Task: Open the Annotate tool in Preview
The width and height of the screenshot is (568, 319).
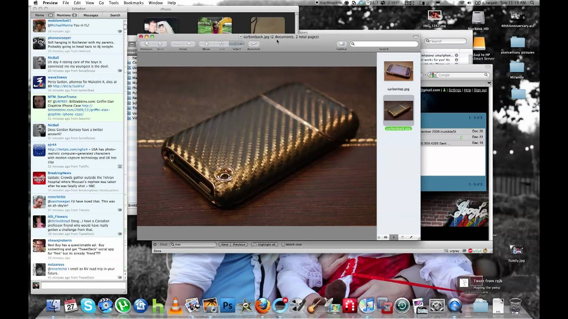Action: coord(253,44)
